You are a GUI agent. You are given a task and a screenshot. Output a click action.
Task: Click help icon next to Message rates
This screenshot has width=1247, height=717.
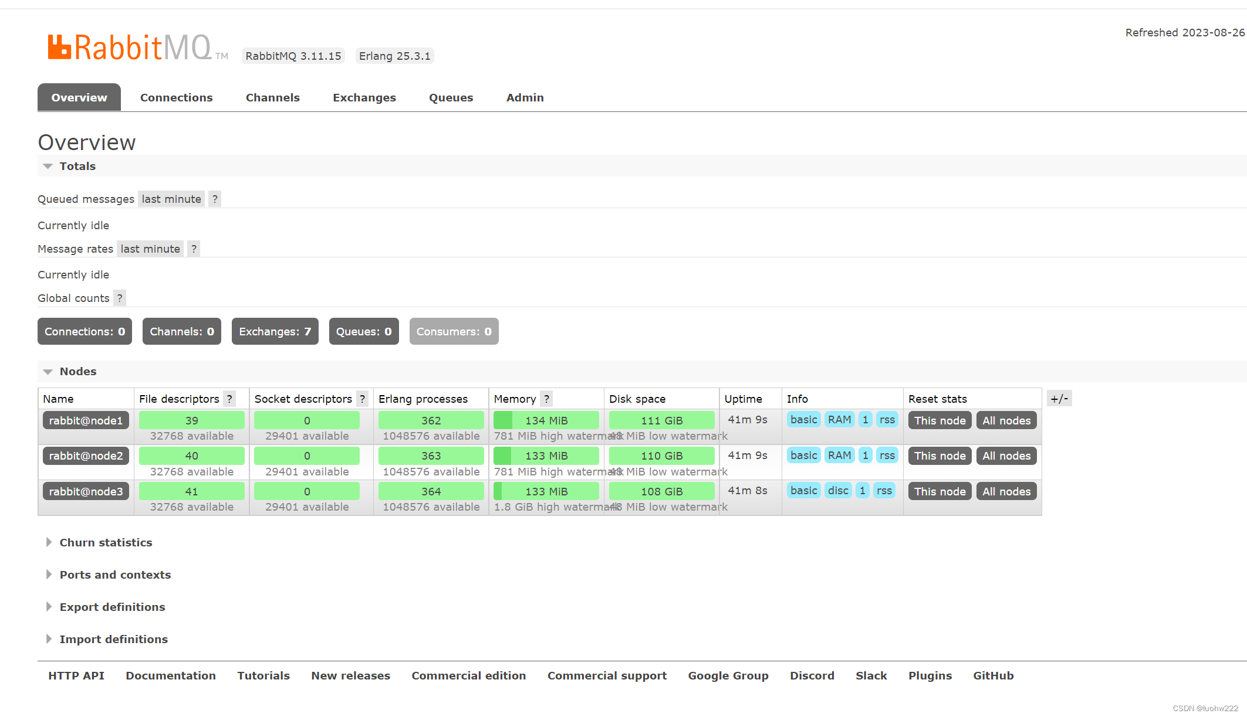pos(194,249)
